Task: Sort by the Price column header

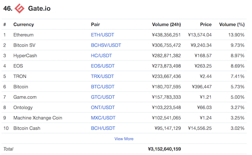Action: (206, 24)
